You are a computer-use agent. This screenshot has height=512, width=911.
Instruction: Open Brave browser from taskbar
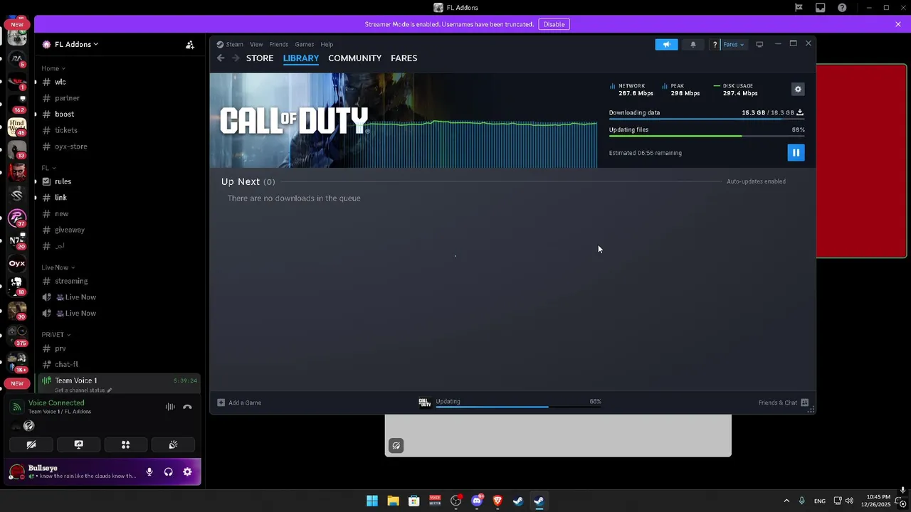click(x=497, y=501)
